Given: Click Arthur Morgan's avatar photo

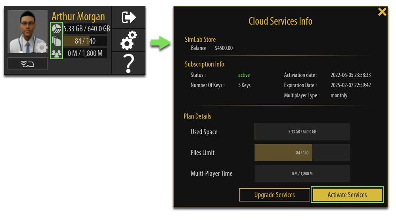Looking at the screenshot, I should pos(27,32).
